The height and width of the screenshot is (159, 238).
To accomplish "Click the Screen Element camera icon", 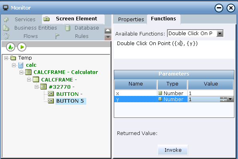I will coord(46,19).
